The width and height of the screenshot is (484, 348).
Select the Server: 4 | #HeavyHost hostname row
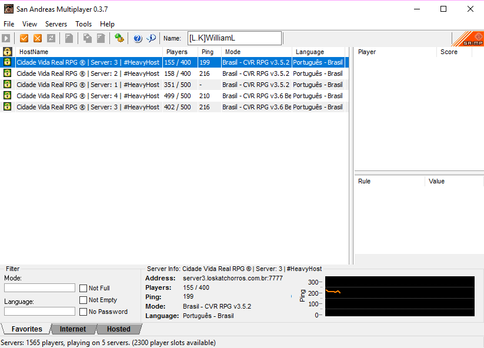click(88, 96)
